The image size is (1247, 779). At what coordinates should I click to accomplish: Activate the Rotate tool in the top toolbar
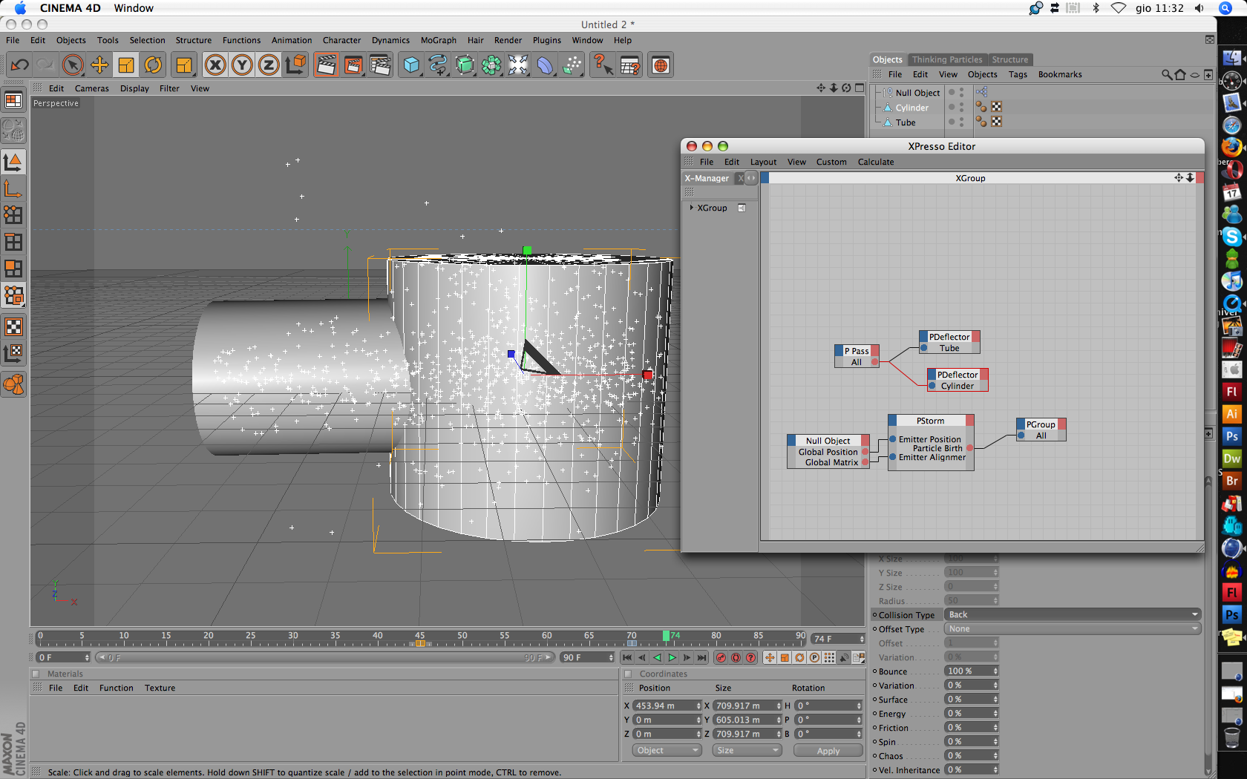[153, 65]
